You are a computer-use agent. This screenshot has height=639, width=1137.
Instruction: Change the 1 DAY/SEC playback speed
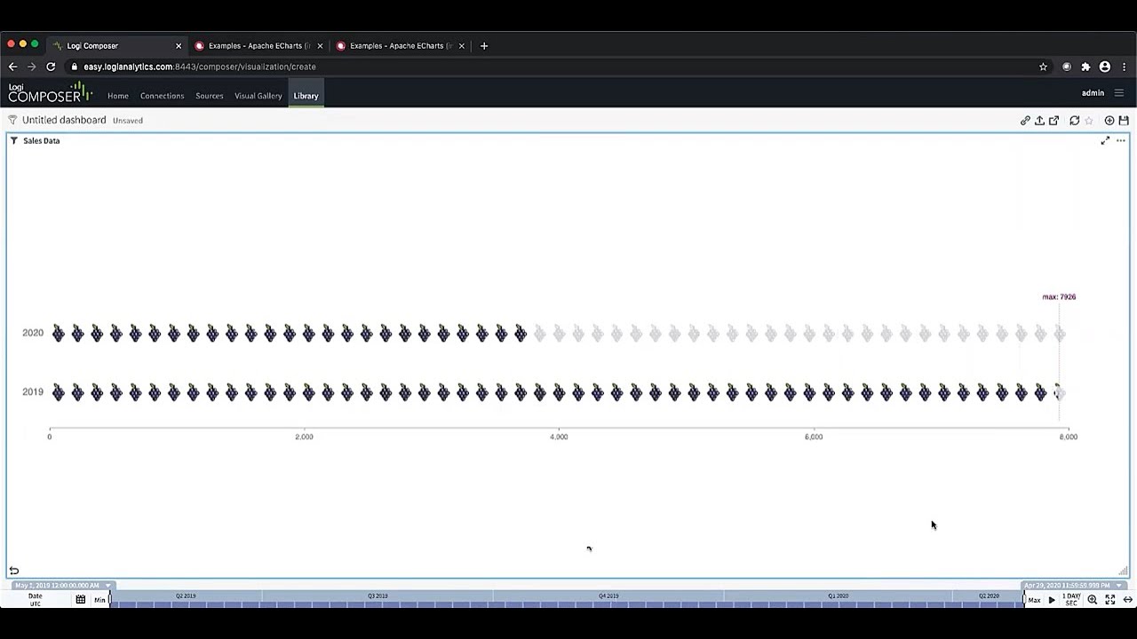(x=1071, y=600)
